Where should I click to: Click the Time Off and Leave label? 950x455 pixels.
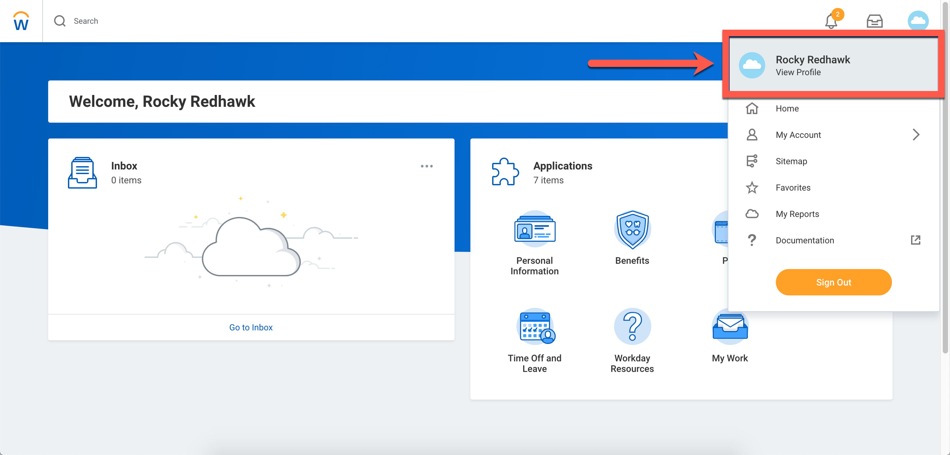[535, 364]
